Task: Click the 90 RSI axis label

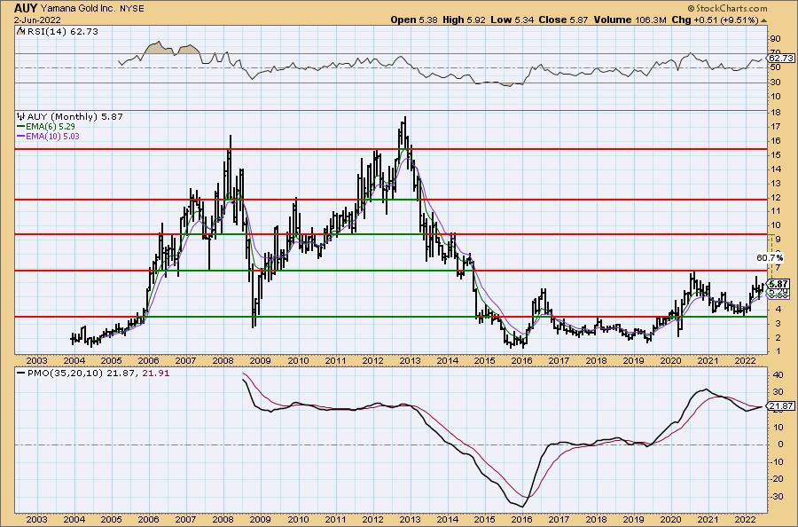Action: tap(776, 39)
